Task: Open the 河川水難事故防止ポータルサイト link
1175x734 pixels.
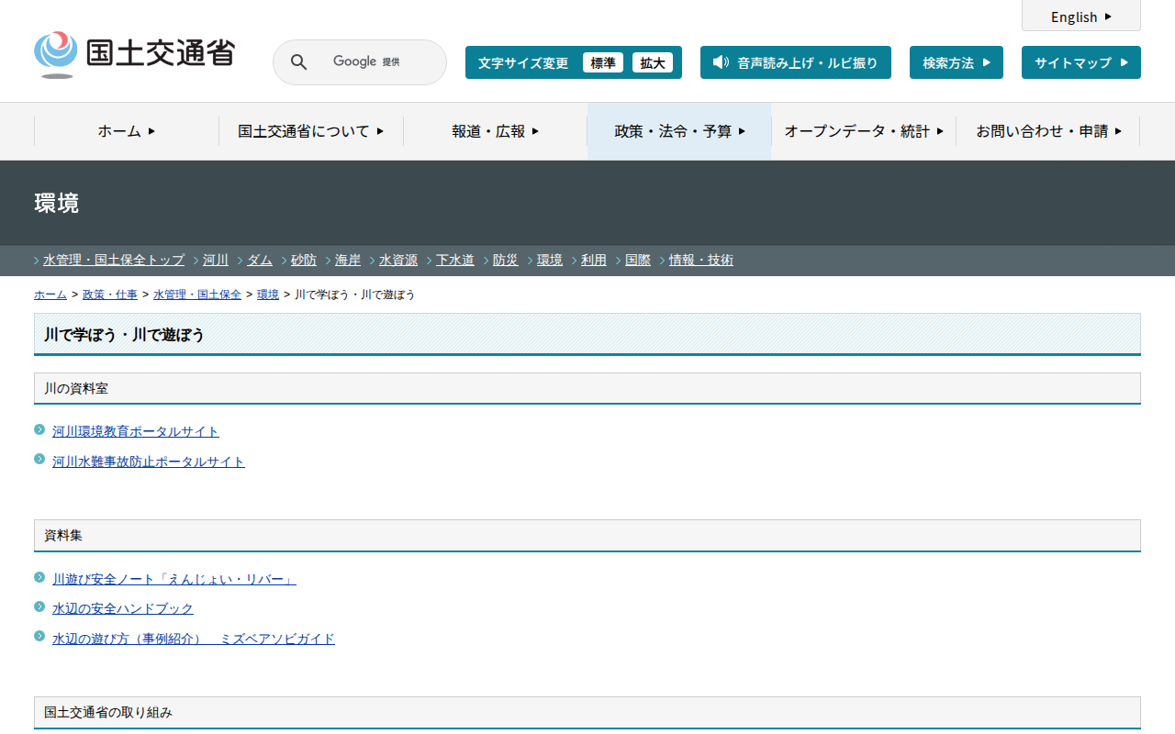Action: (x=148, y=462)
